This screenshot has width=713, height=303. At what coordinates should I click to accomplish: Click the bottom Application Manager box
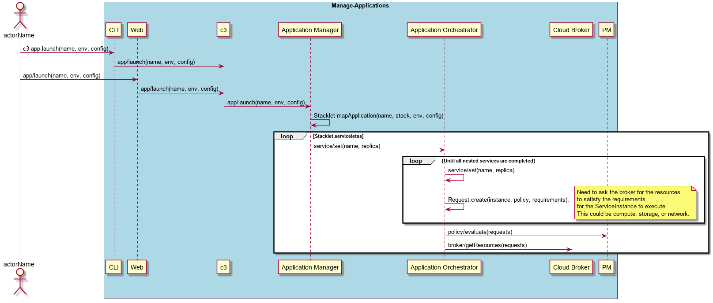click(x=310, y=267)
